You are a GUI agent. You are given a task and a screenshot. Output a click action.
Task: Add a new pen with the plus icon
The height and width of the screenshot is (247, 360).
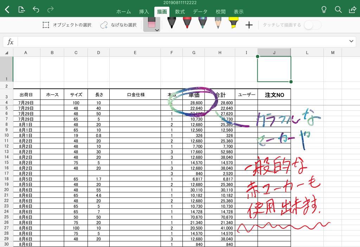click(249, 25)
